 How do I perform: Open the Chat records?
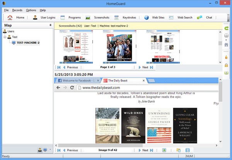coord(205,17)
